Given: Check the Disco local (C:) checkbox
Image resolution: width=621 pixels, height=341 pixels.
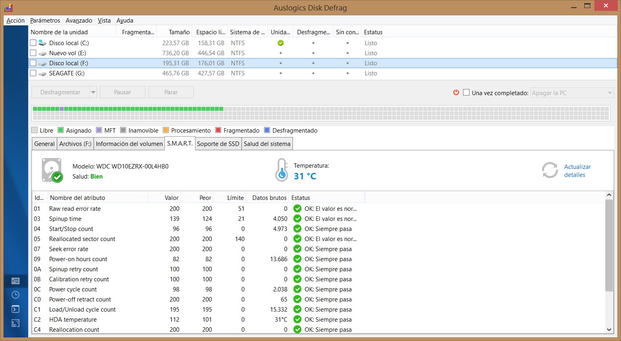Looking at the screenshot, I should click(x=33, y=43).
